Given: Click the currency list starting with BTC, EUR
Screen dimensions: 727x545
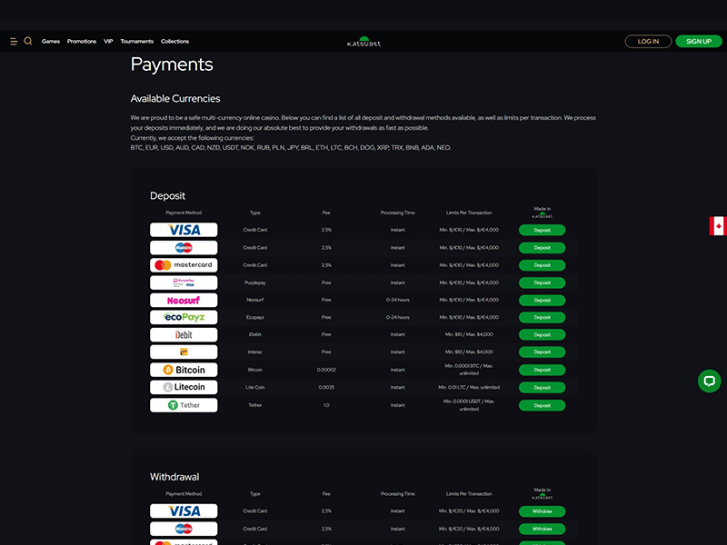Looking at the screenshot, I should click(291, 147).
